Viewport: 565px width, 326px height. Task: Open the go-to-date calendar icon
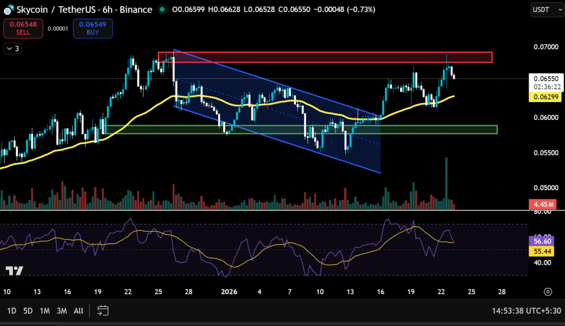click(x=103, y=311)
